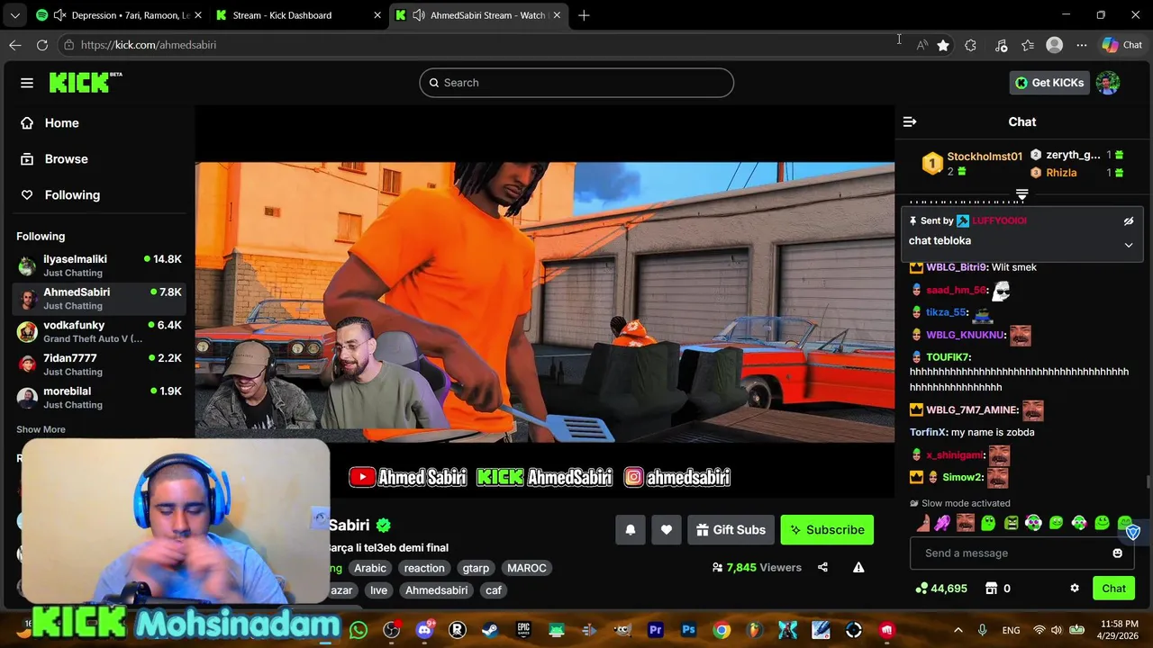Click the stream video player
The width and height of the screenshot is (1153, 648).
tap(545, 302)
